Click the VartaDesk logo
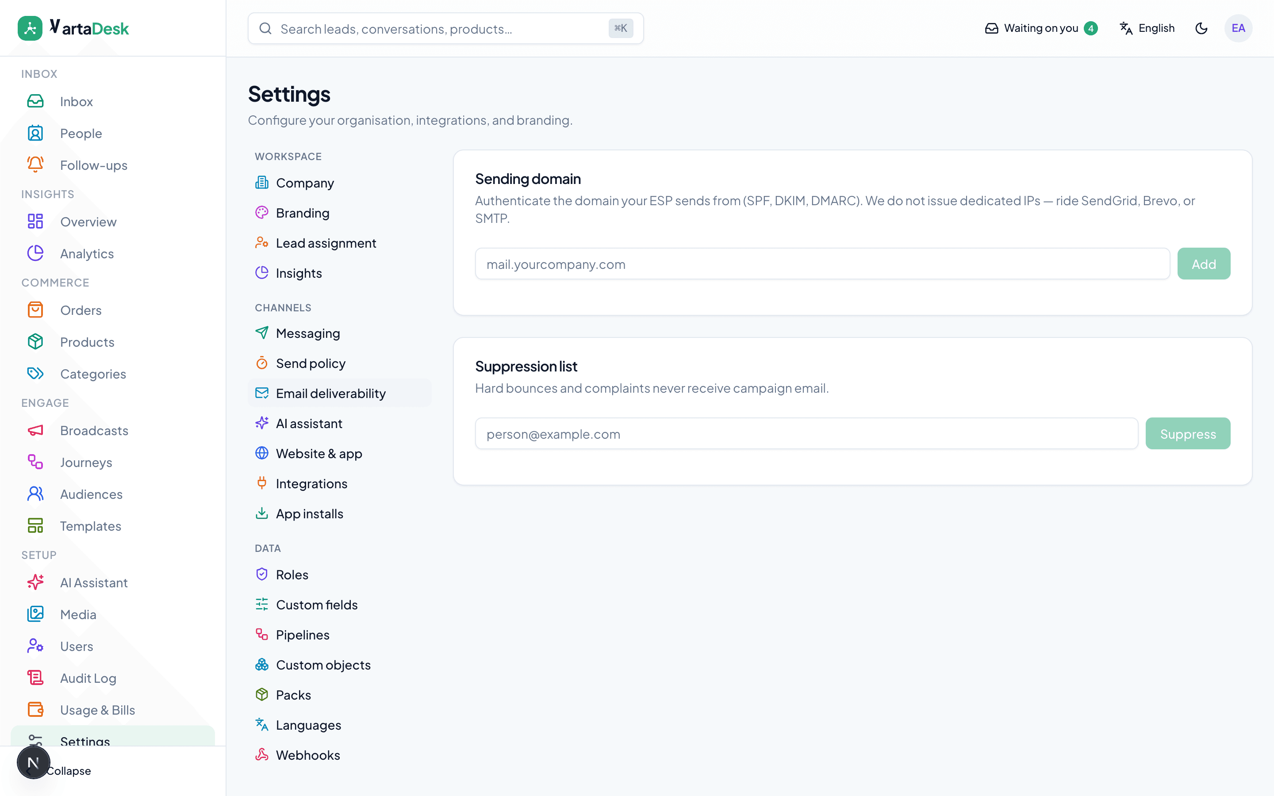 pos(73,28)
